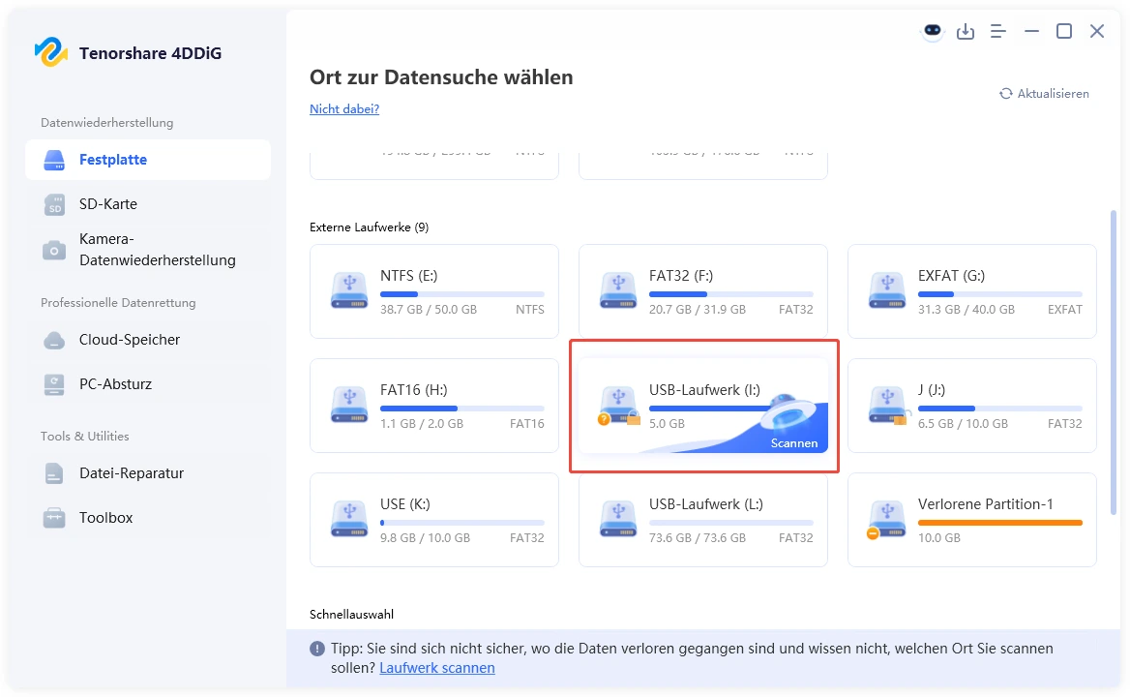Refresh the drive list via Aktualisieren
The image size is (1130, 697).
(1044, 93)
